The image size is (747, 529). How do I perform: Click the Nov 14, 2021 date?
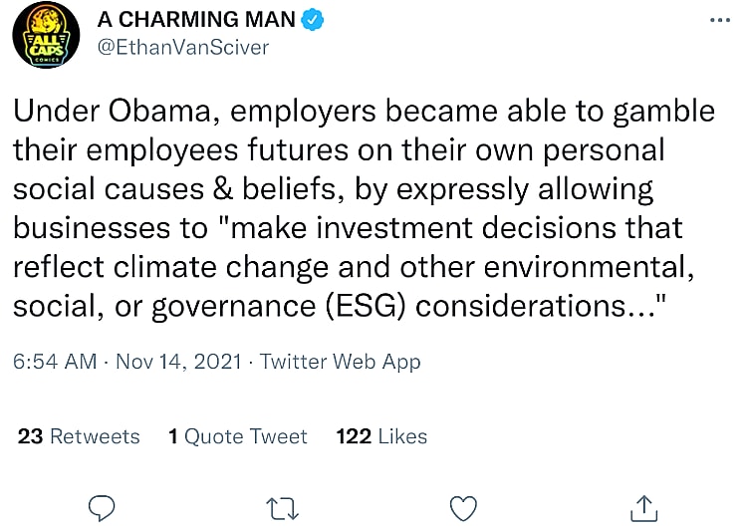click(x=179, y=362)
